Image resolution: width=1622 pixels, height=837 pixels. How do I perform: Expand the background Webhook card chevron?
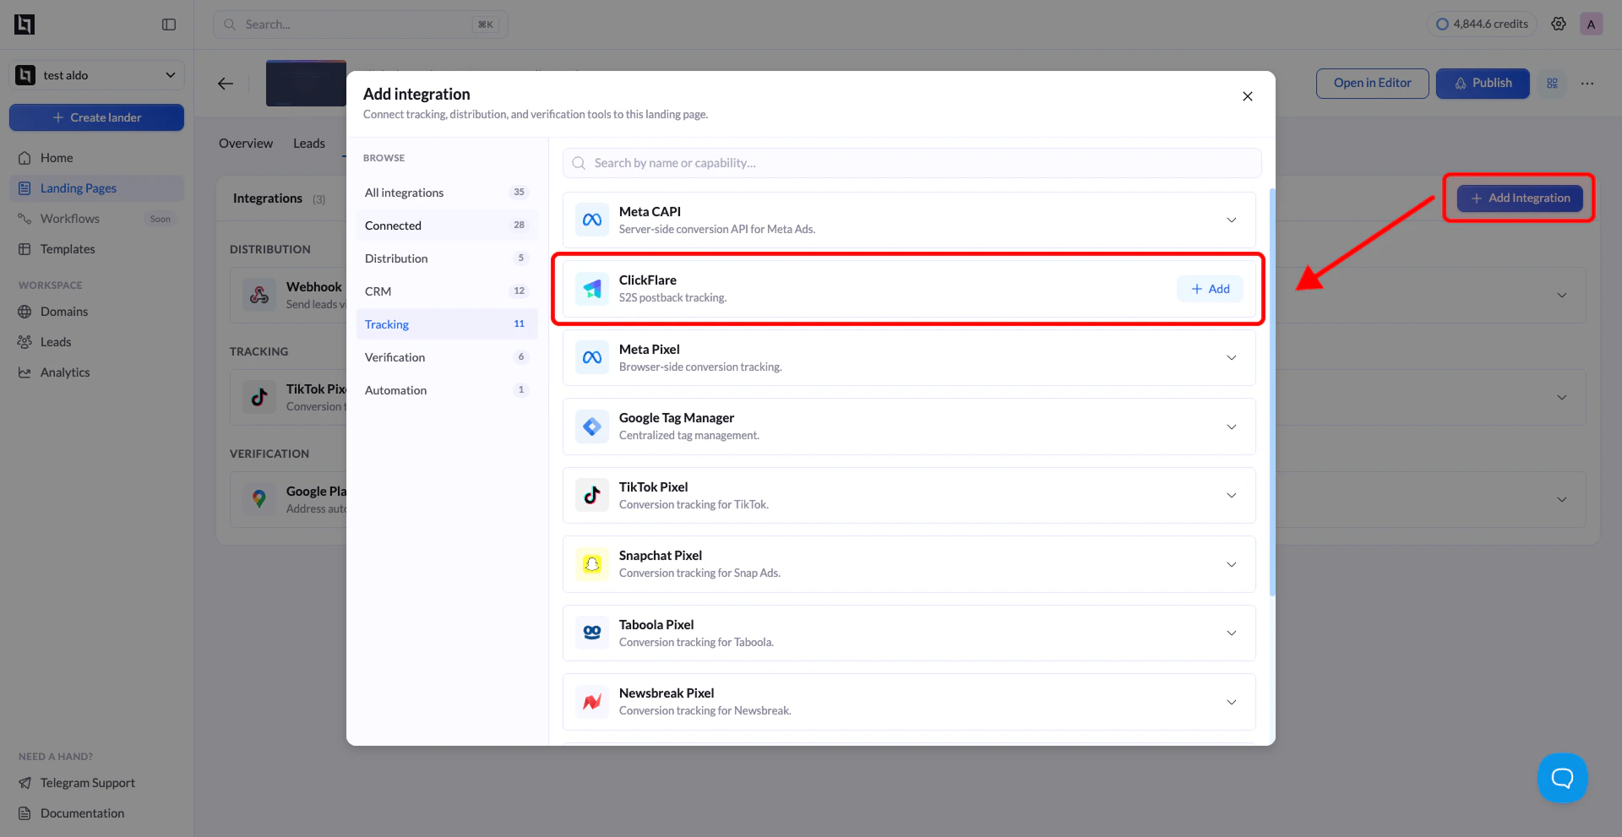click(1562, 296)
